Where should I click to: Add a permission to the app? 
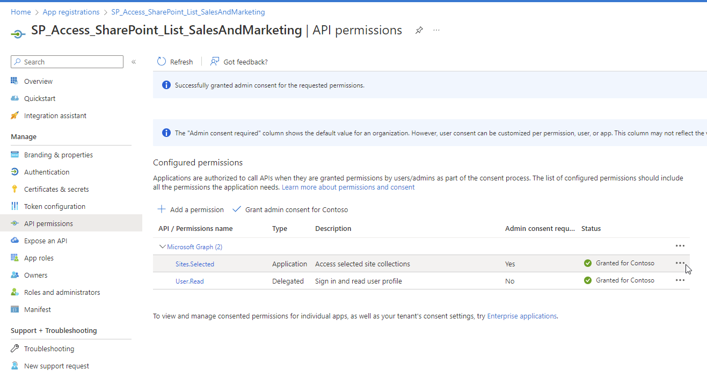click(x=191, y=209)
